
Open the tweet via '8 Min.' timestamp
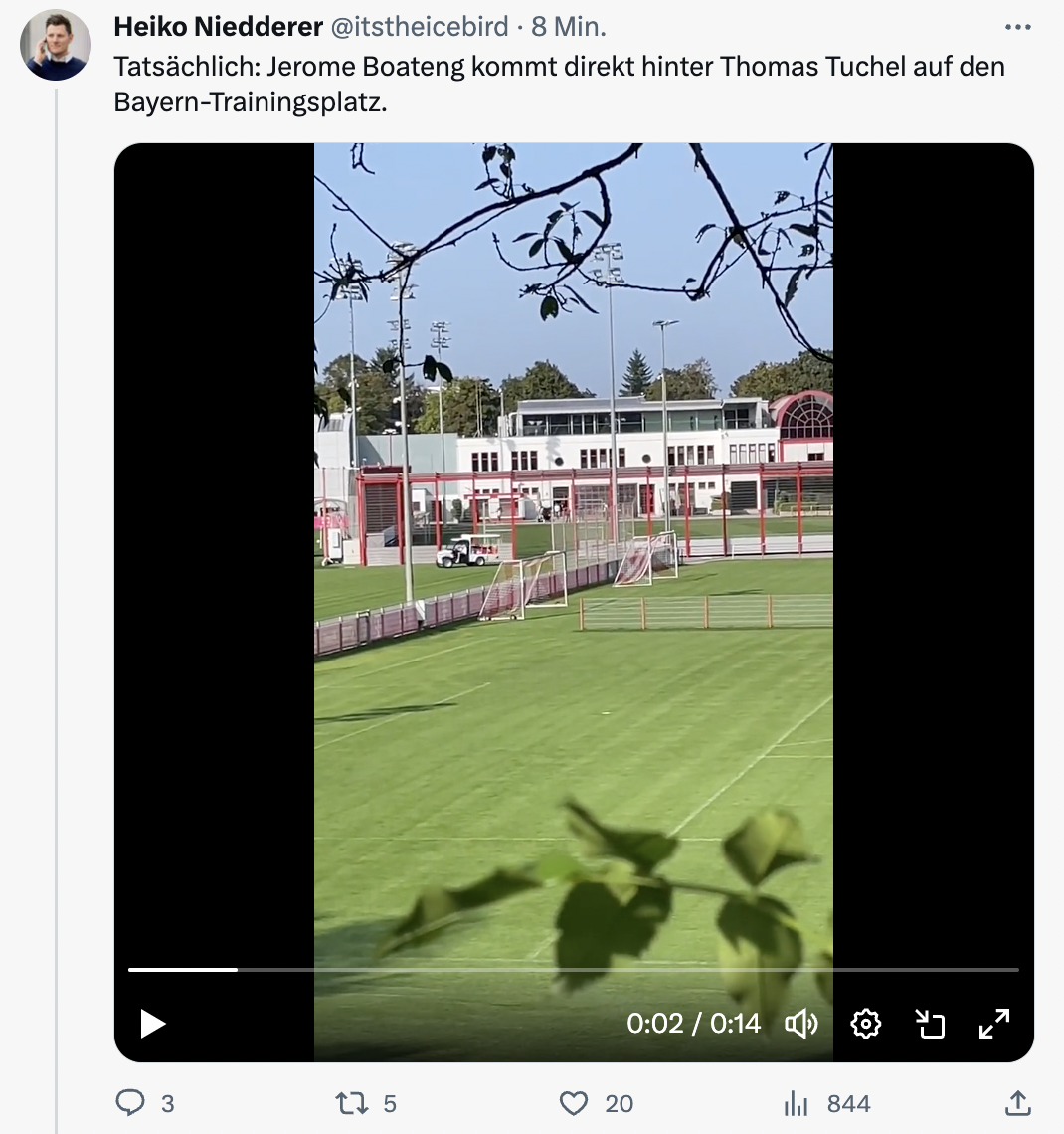[x=569, y=27]
